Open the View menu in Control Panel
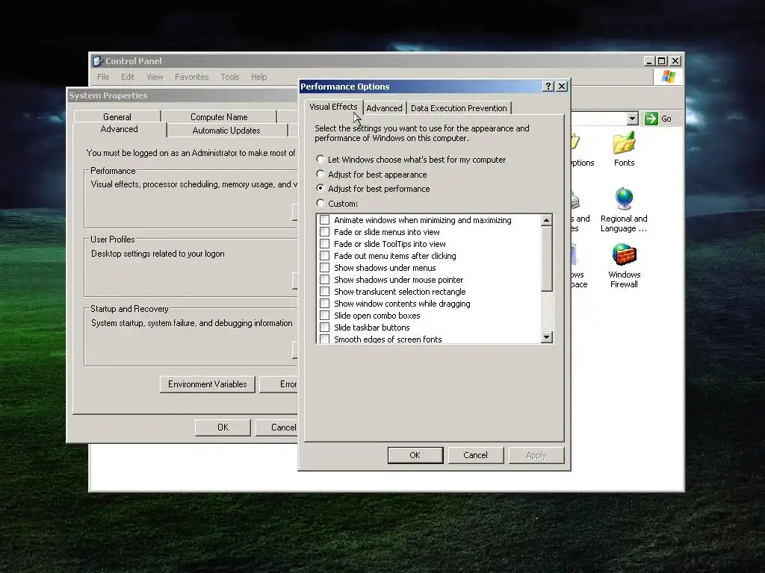 (155, 77)
